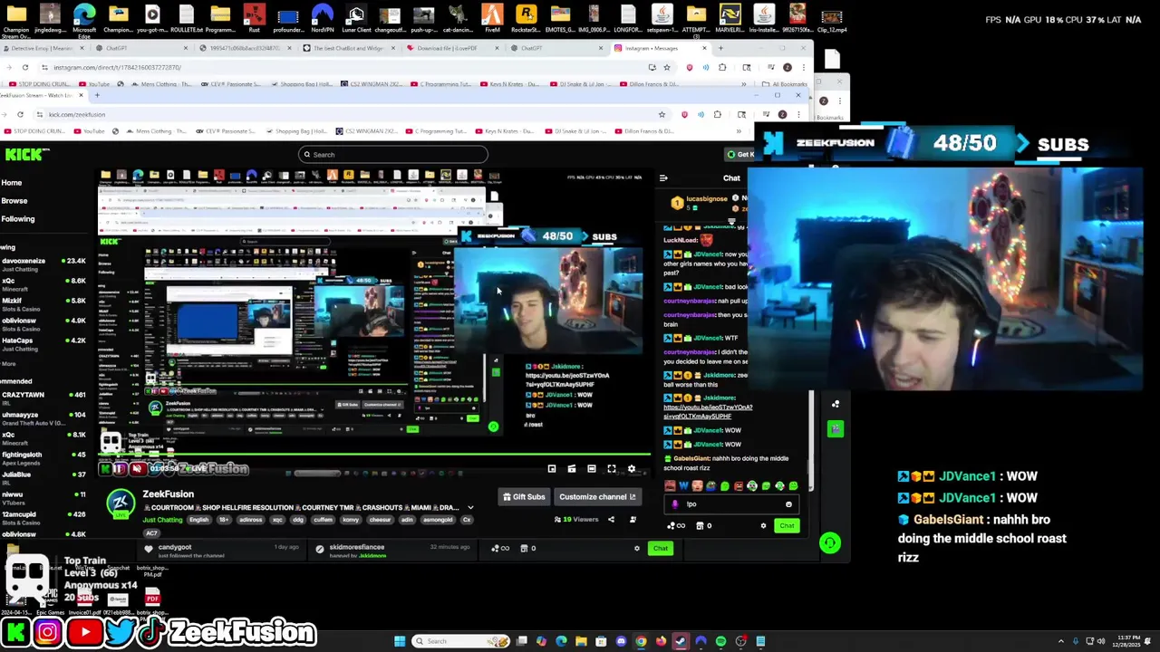Click the Customize channel button

597,496
